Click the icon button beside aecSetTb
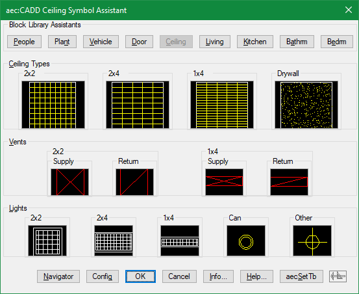 coord(338,276)
